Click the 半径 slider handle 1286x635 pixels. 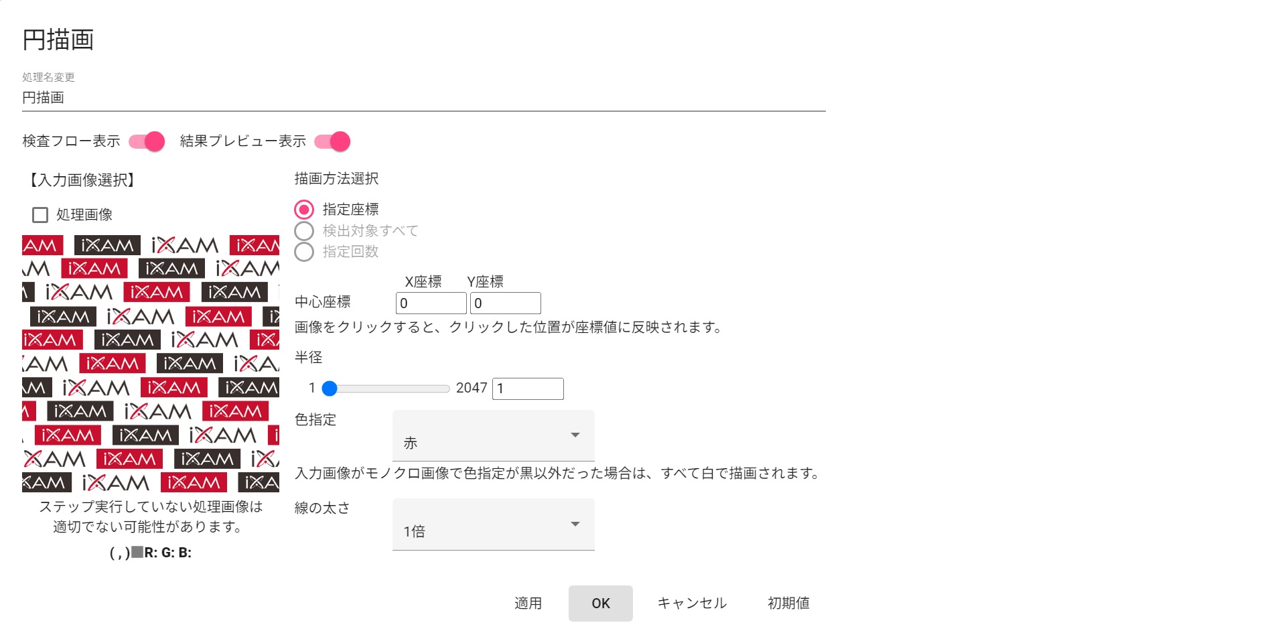[330, 389]
